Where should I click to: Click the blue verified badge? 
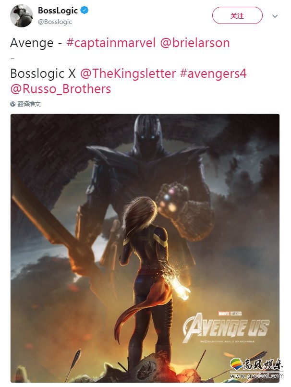click(x=85, y=11)
